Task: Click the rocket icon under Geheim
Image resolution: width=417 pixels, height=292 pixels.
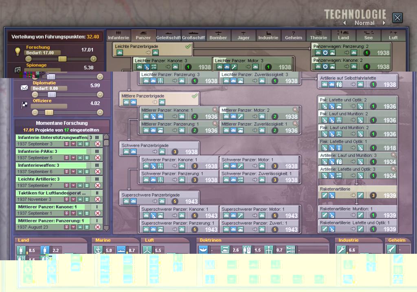Action: [x=391, y=250]
